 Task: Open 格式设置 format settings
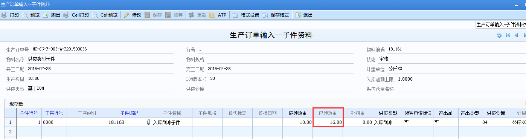tap(245, 15)
